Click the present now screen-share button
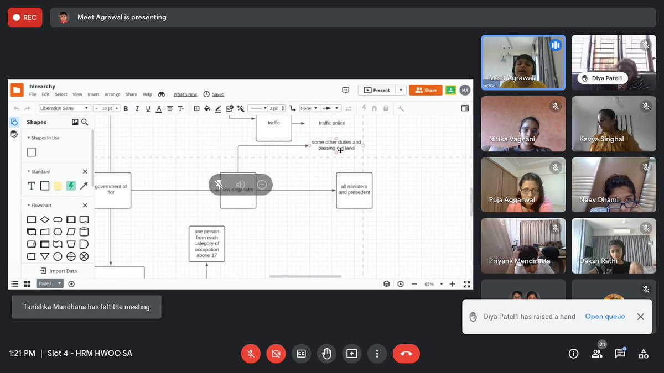Viewport: 664px width, 373px height. (x=352, y=354)
